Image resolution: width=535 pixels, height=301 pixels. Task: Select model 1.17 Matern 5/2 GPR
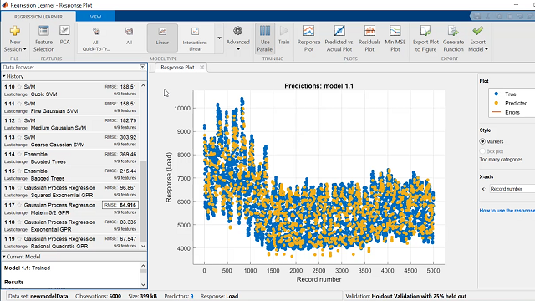(x=70, y=208)
